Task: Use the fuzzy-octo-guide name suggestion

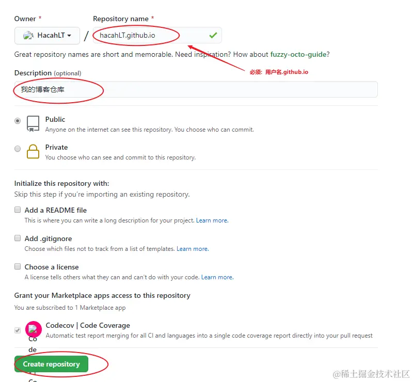Action: pyautogui.click(x=298, y=54)
